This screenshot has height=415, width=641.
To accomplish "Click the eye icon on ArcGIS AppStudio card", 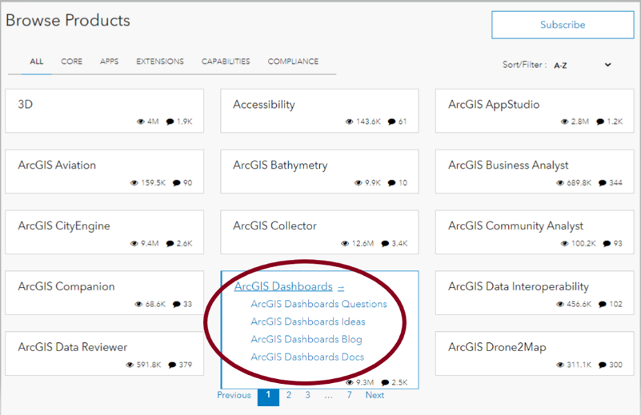I will [x=565, y=121].
